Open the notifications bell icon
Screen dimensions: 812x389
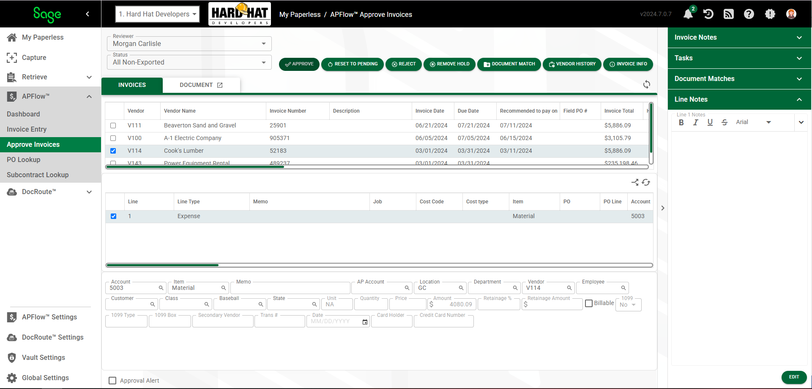688,14
